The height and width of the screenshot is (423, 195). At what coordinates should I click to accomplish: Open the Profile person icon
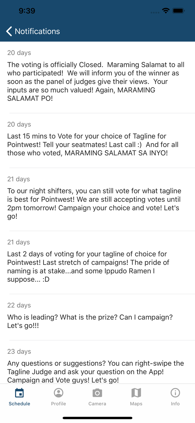pyautogui.click(x=59, y=393)
